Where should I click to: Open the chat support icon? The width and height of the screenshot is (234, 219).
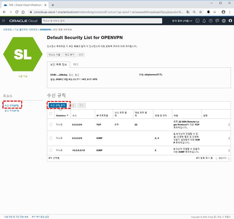coord(217,21)
